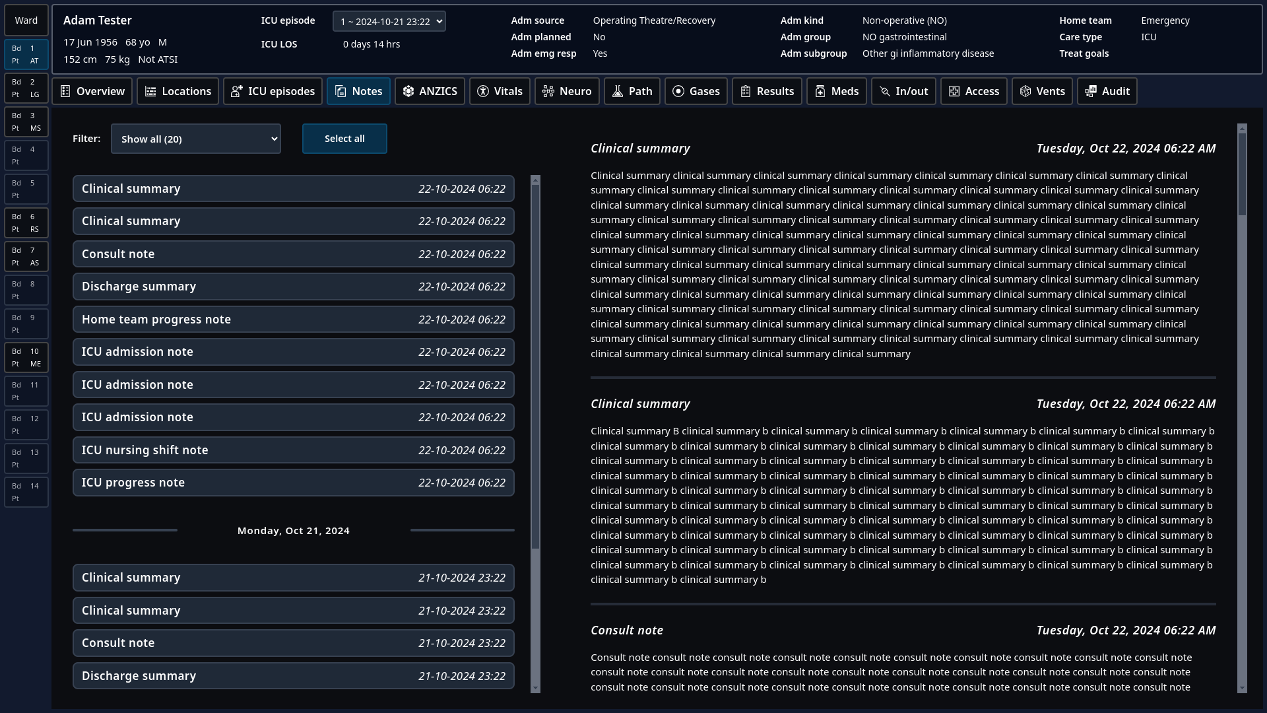Open the Gases tab label
The width and height of the screenshot is (1267, 713).
click(705, 91)
